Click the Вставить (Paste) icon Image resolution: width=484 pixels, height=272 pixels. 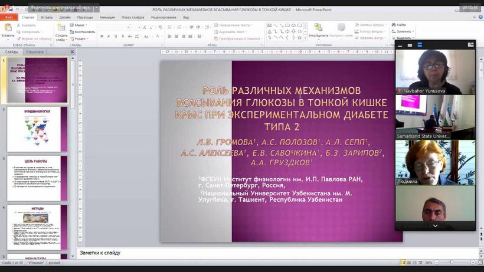pos(8,29)
